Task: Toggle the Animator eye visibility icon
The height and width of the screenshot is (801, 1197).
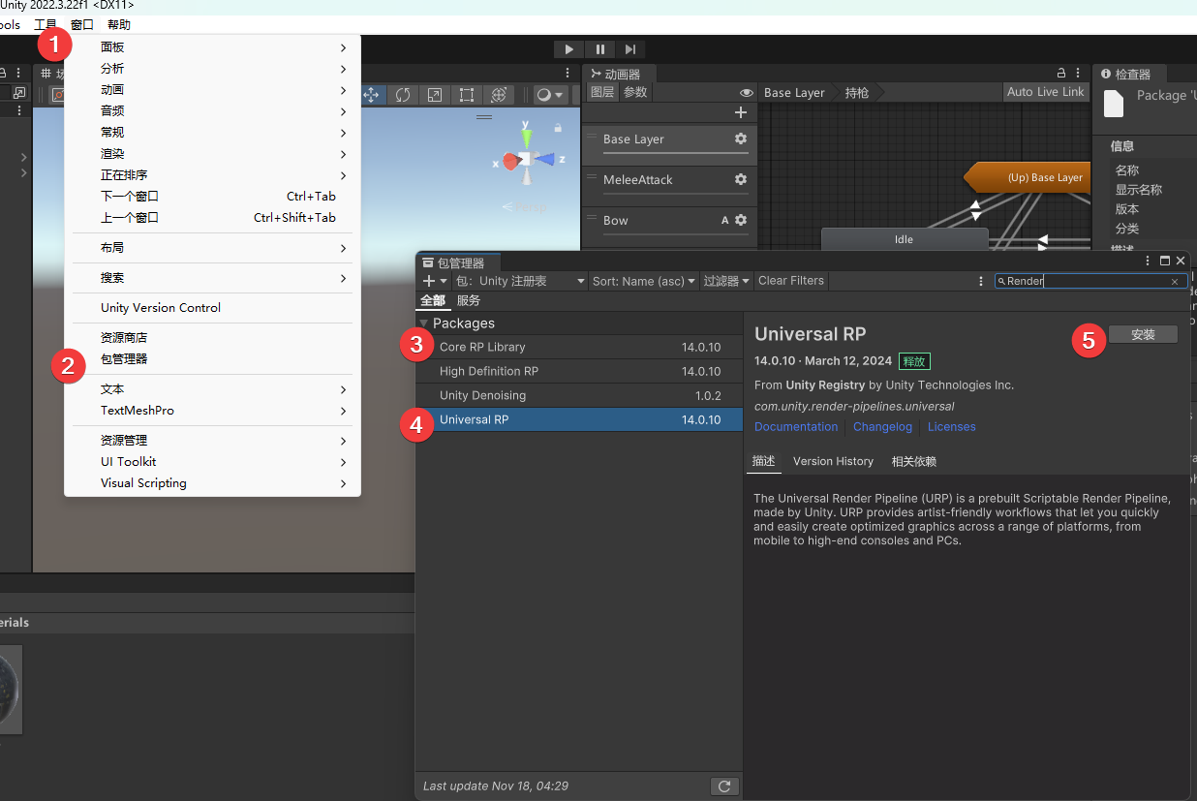Action: coord(746,93)
